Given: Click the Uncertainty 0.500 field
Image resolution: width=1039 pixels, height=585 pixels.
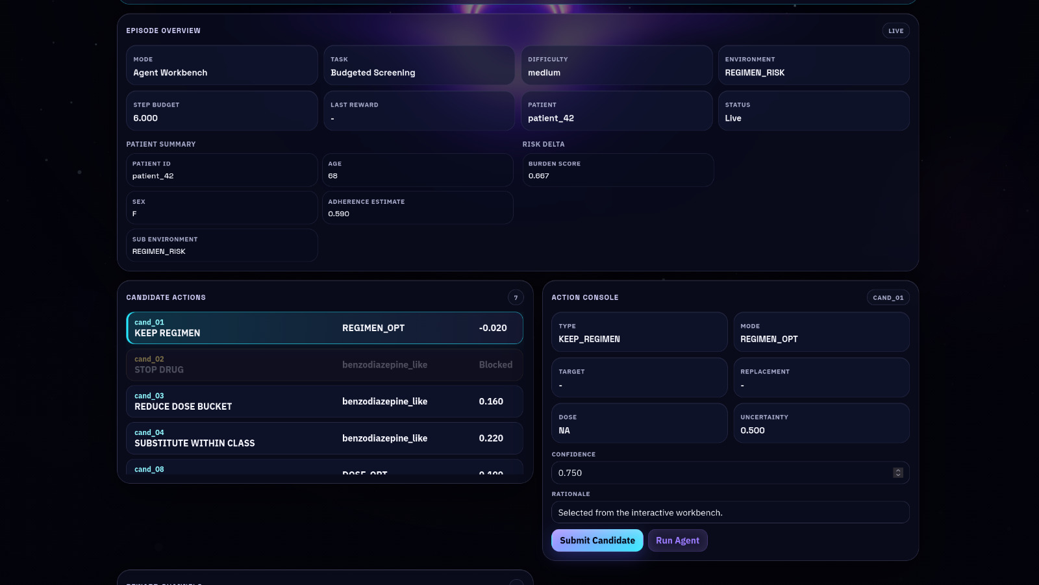Looking at the screenshot, I should [x=821, y=423].
